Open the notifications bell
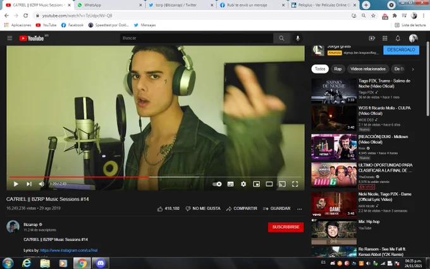 pos(398,38)
